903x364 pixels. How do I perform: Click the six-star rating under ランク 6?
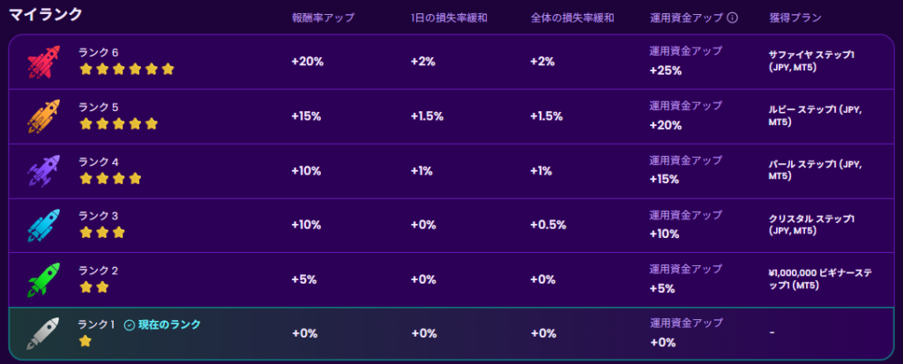point(127,69)
